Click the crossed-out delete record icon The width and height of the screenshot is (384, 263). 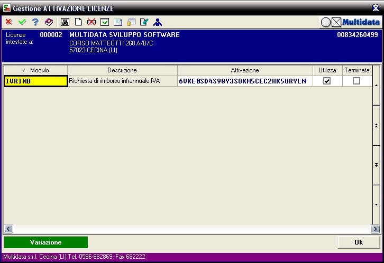[x=92, y=22]
